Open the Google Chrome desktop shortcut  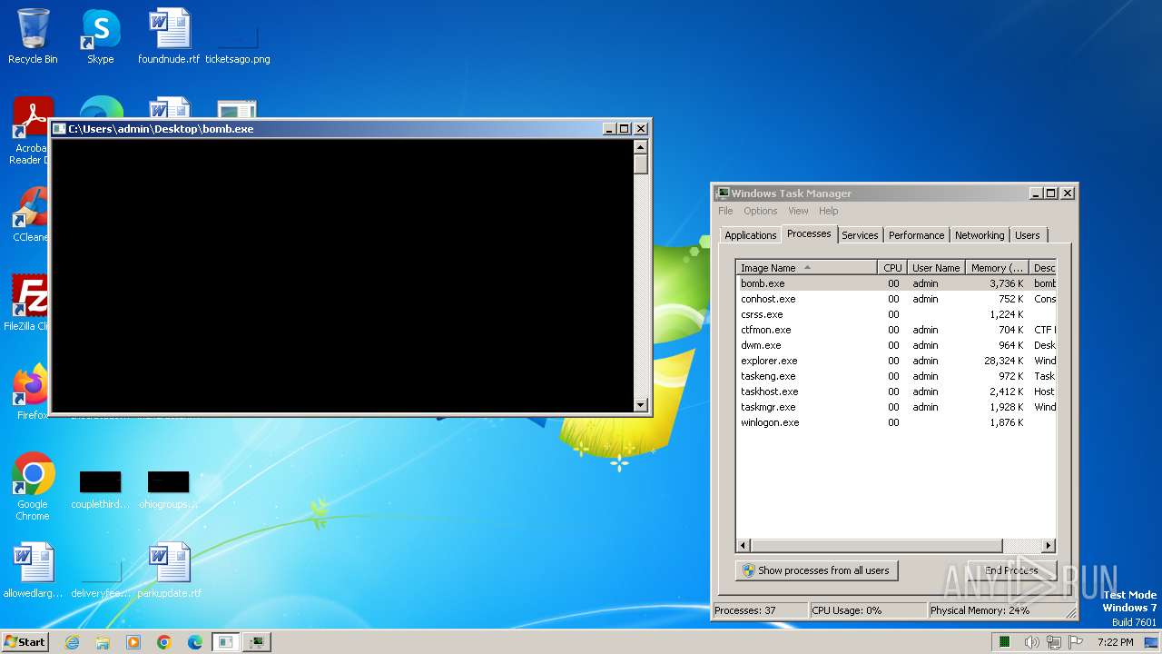pyautogui.click(x=33, y=487)
